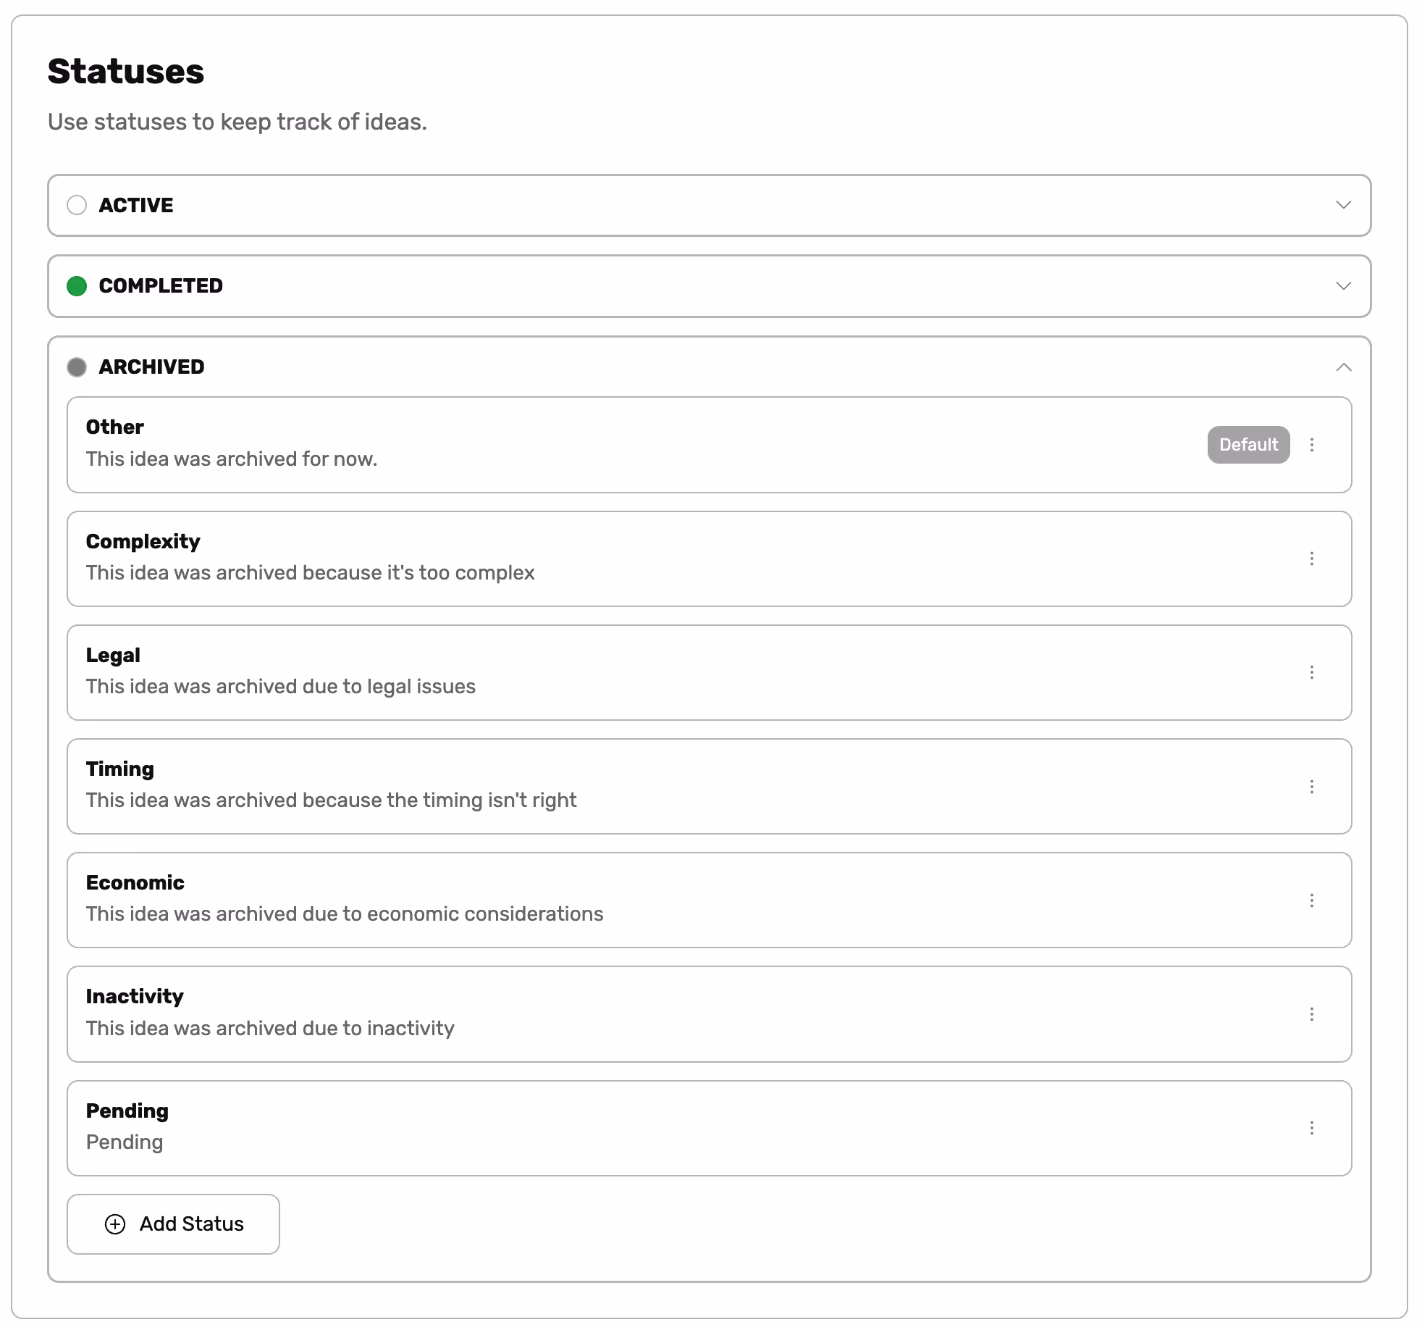
Task: Click the empty circle beside ACTIVE
Action: (77, 205)
